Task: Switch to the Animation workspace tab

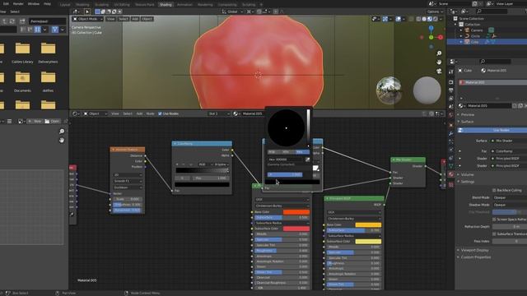Action: point(184,5)
